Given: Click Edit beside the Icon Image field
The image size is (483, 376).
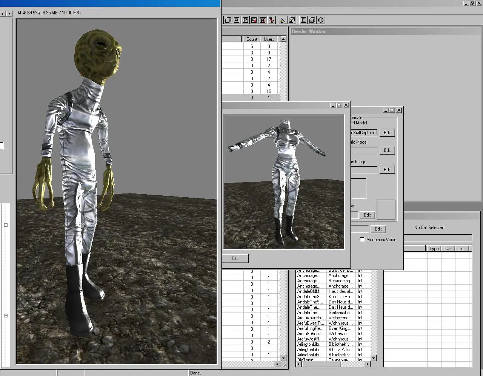Looking at the screenshot, I should click(387, 170).
